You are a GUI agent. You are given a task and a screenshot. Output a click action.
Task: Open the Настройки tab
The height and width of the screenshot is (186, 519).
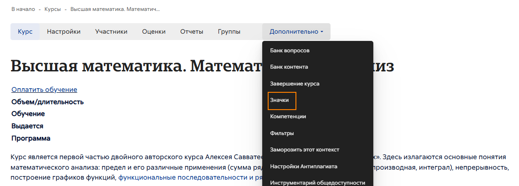click(64, 32)
